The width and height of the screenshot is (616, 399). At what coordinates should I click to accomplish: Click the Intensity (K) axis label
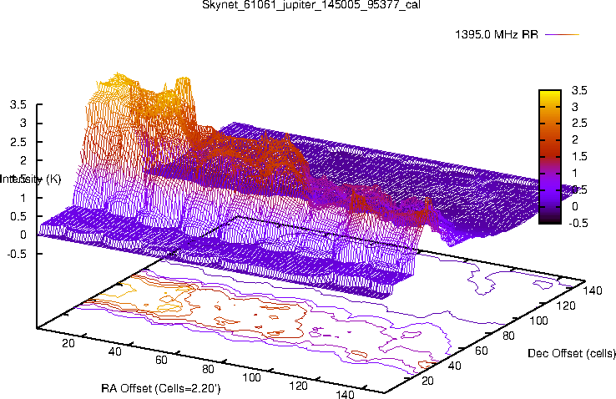(31, 179)
